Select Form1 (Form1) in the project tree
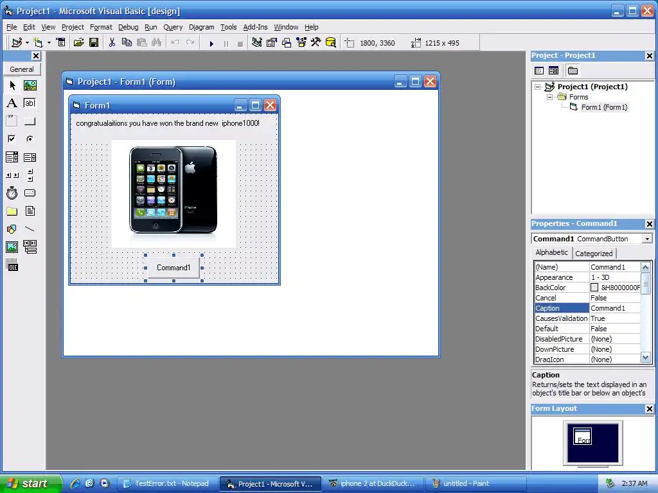Screen dimensions: 658x493 coord(604,107)
